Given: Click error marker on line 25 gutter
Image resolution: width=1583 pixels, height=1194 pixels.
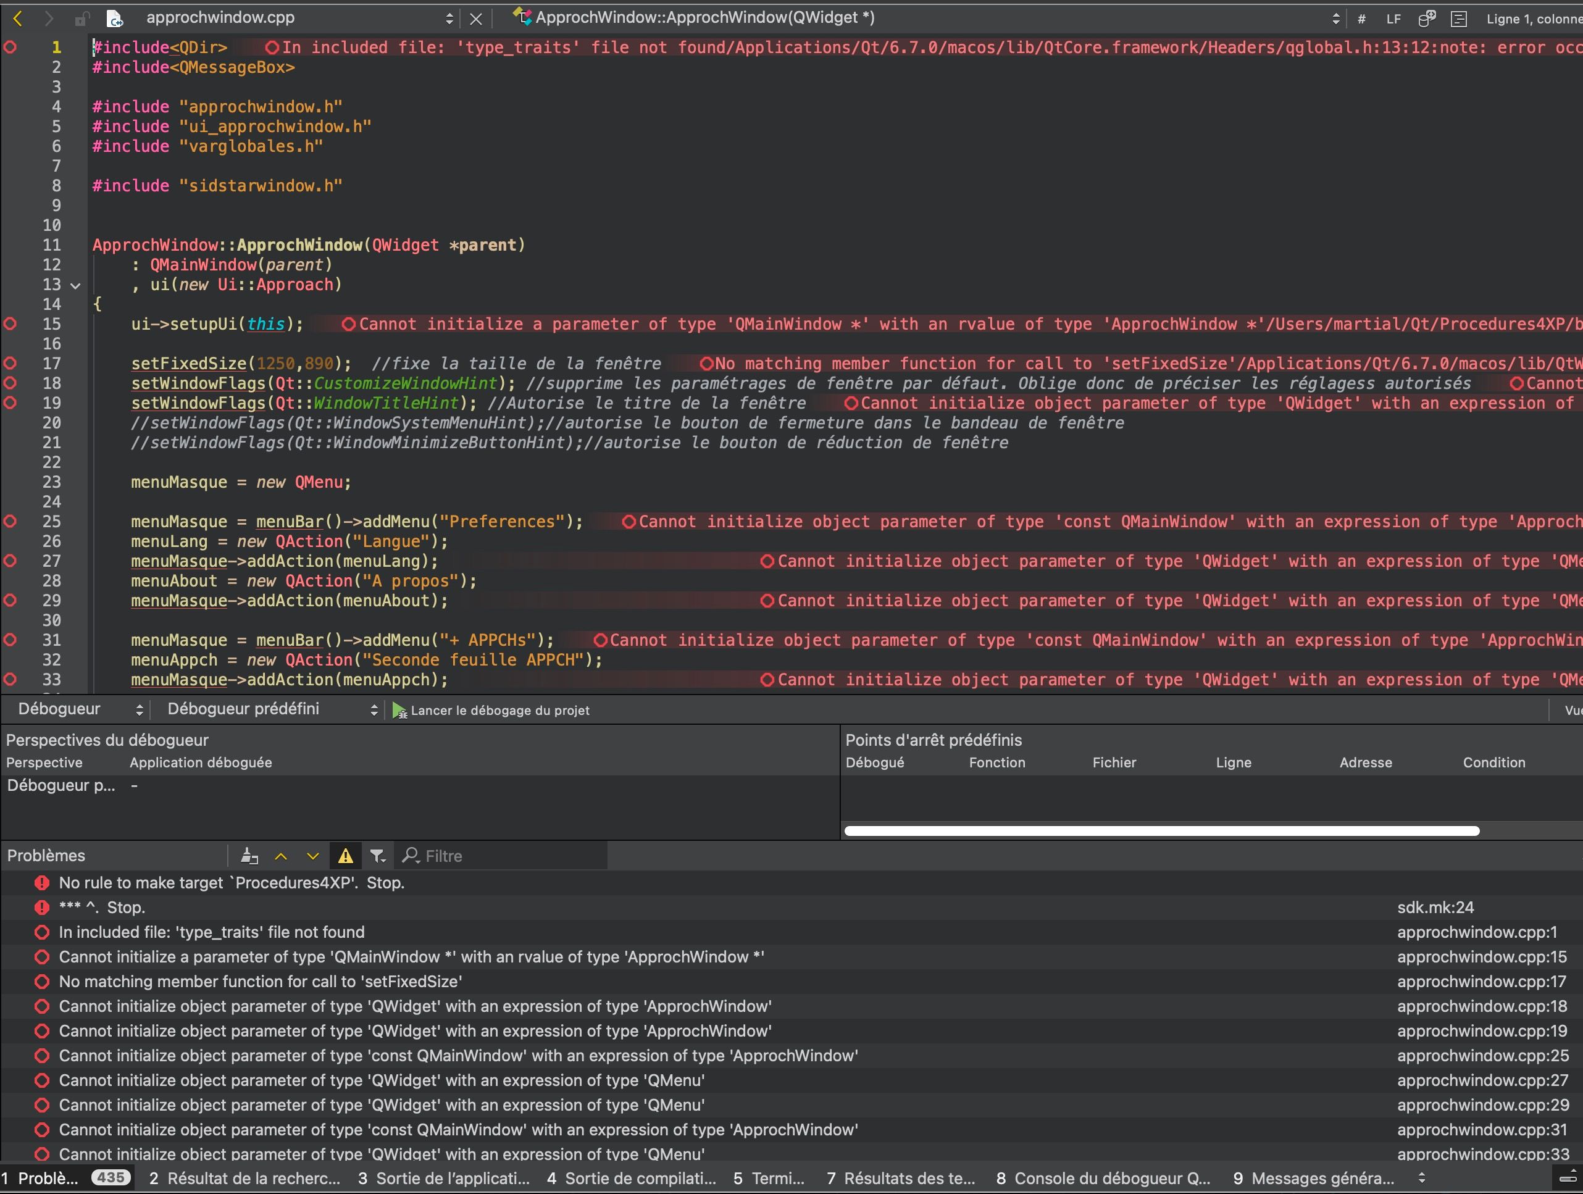Looking at the screenshot, I should [10, 521].
